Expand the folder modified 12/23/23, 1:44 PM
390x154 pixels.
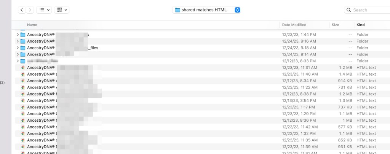[18, 35]
